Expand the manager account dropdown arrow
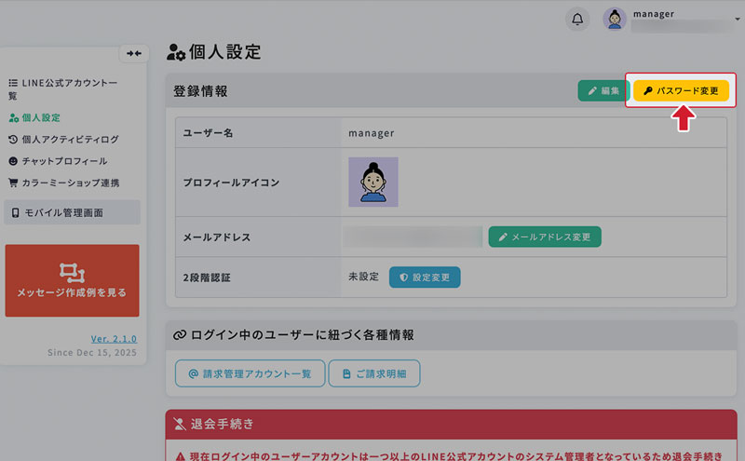This screenshot has width=745, height=461. tap(737, 18)
